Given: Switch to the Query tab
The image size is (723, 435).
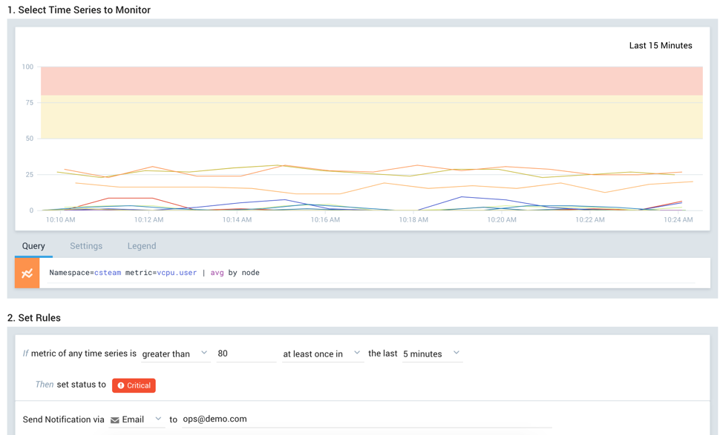Looking at the screenshot, I should coord(33,246).
